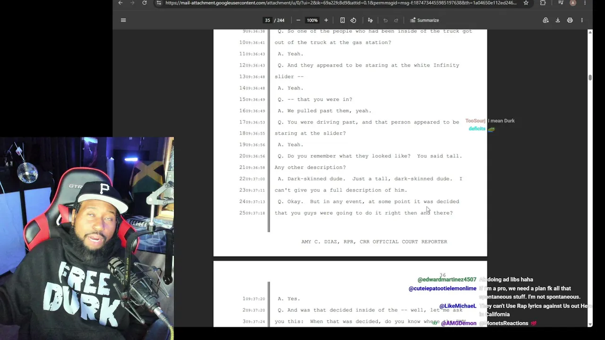Click the total page count '244'
Image resolution: width=605 pixels, height=340 pixels.
[281, 20]
